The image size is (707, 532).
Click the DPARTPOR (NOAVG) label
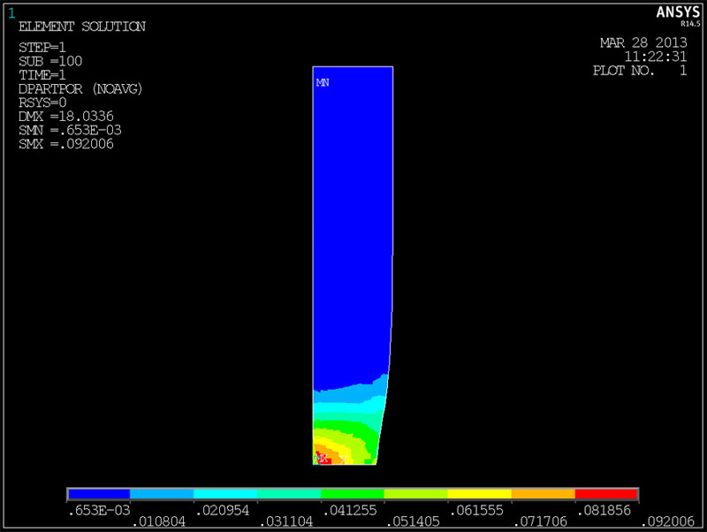click(80, 89)
